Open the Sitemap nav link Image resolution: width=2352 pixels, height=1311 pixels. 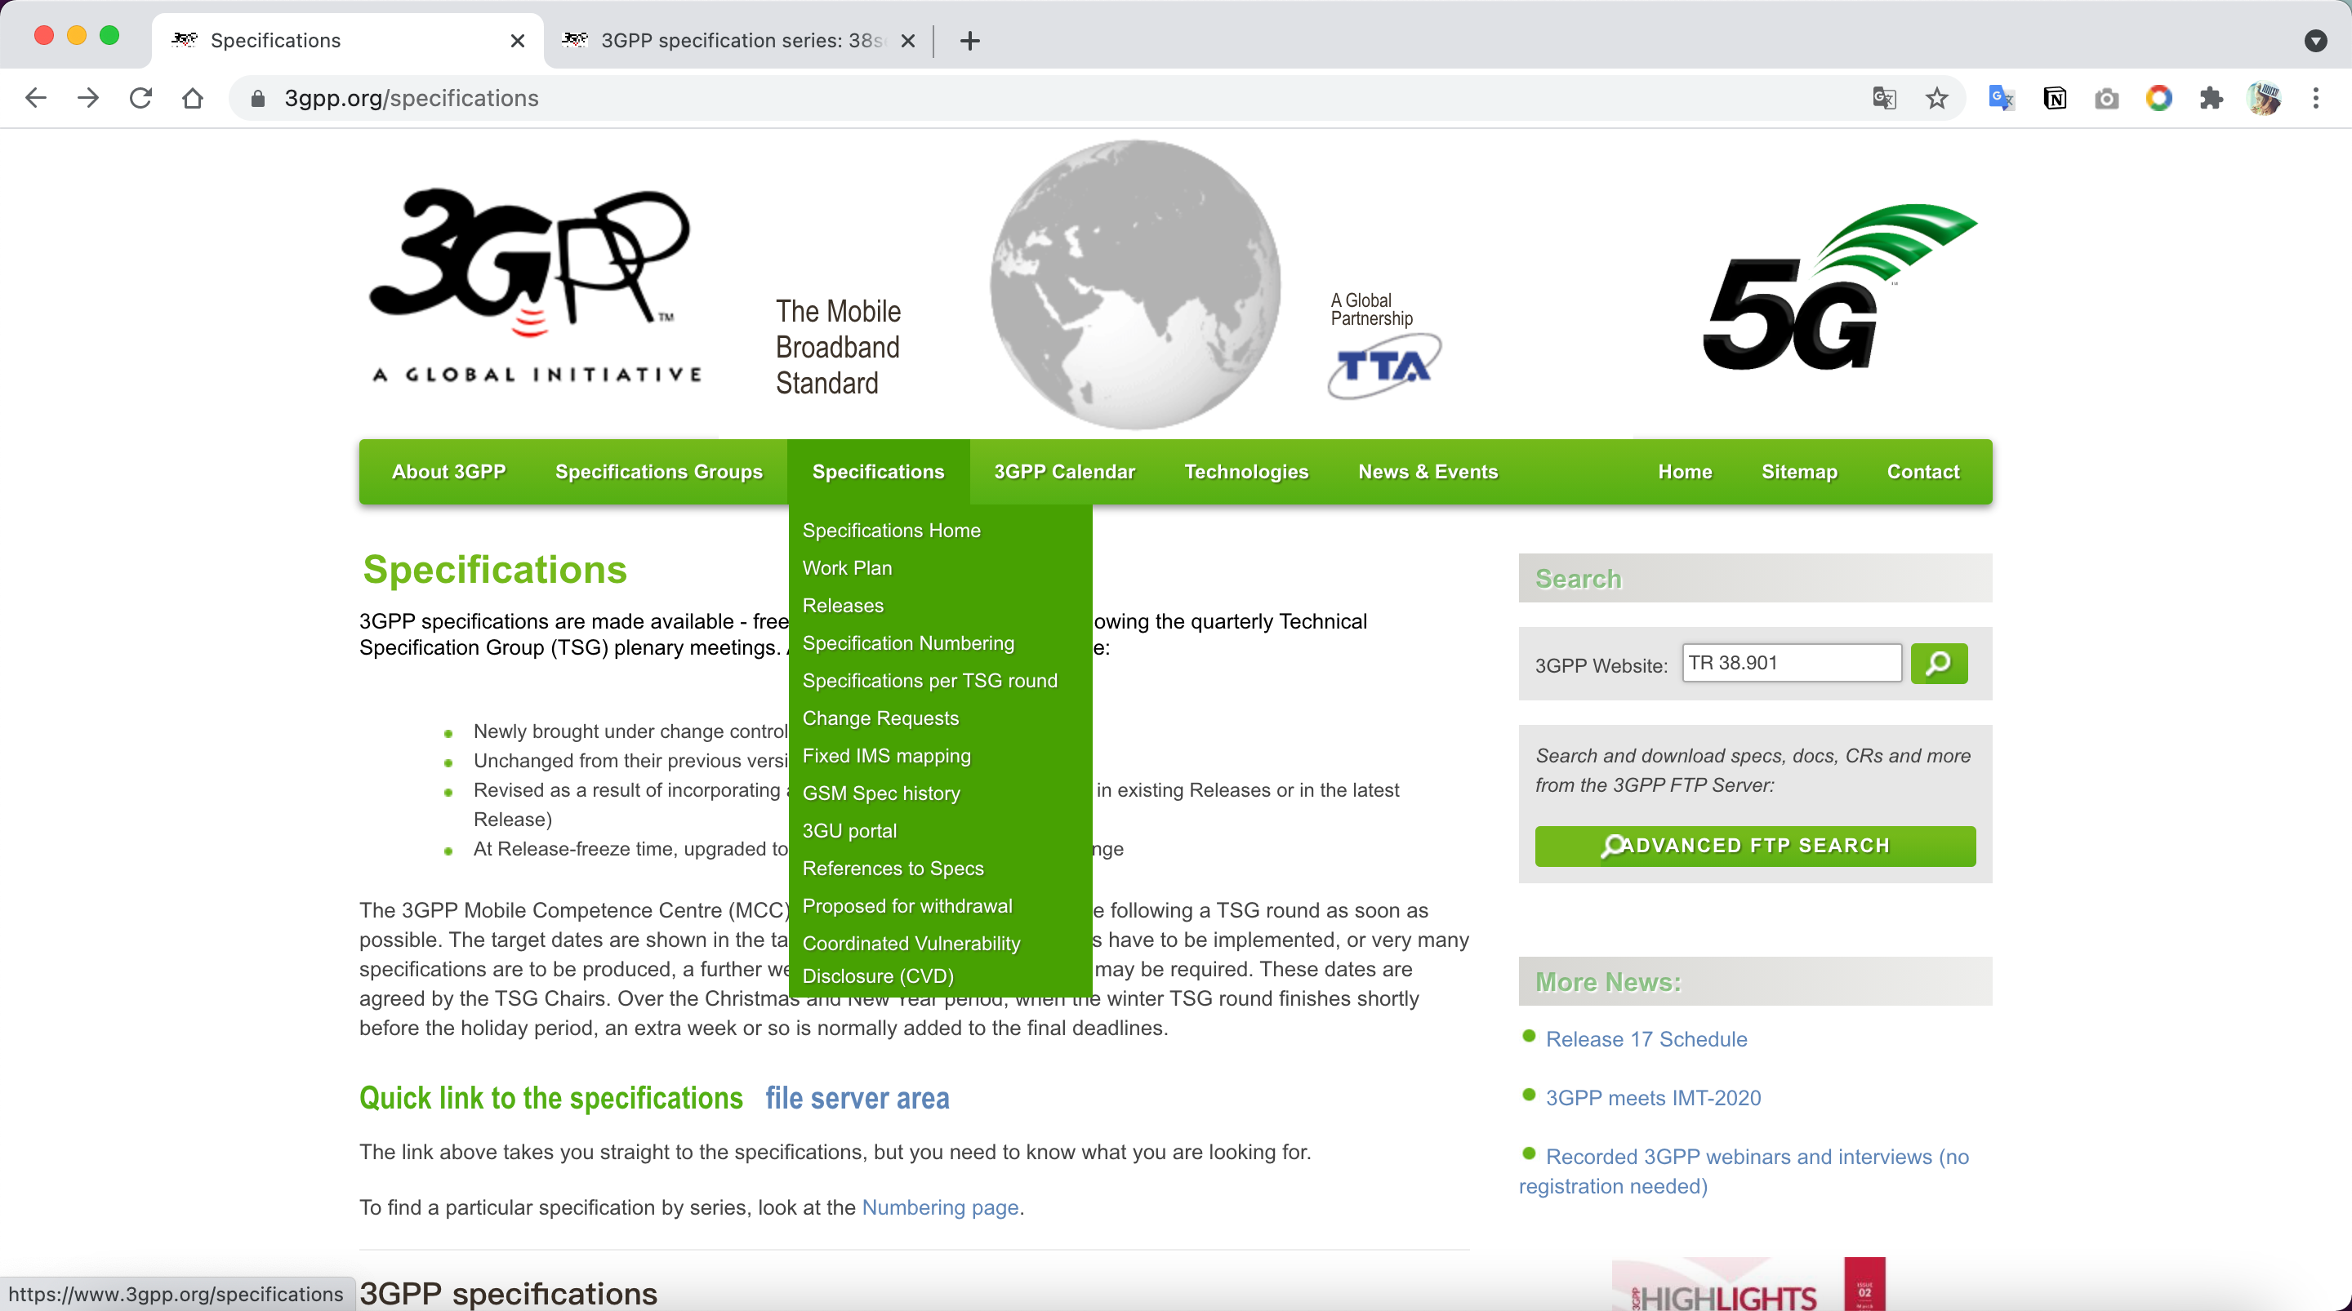[1798, 471]
